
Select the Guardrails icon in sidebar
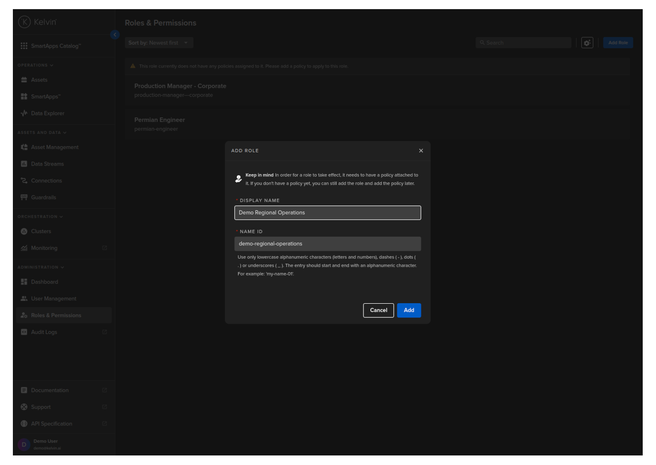(24, 197)
